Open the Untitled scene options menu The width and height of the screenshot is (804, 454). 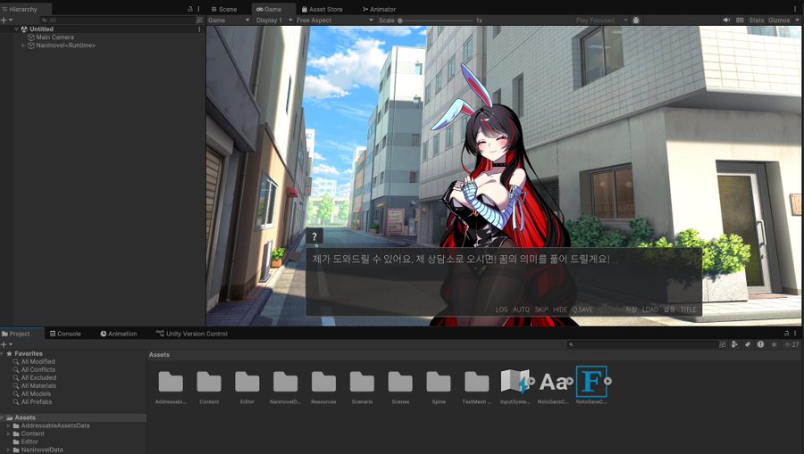[x=199, y=29]
